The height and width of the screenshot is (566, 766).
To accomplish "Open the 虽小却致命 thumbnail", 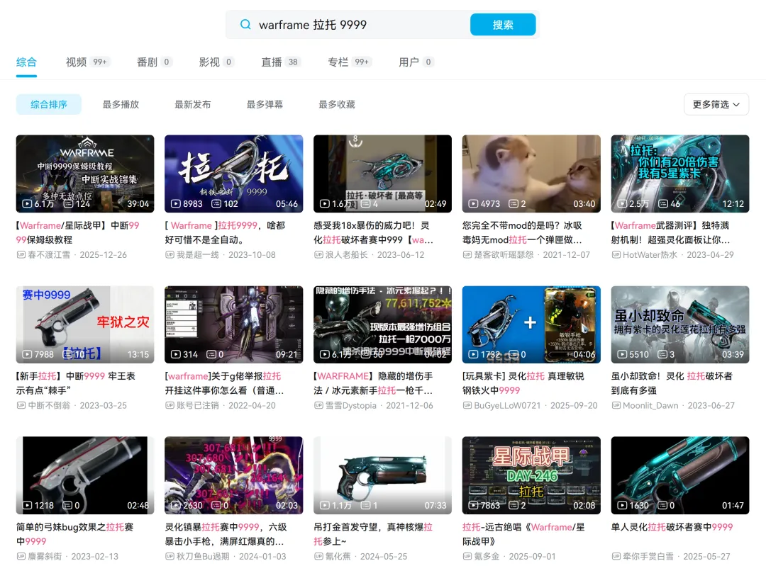I will (x=680, y=324).
